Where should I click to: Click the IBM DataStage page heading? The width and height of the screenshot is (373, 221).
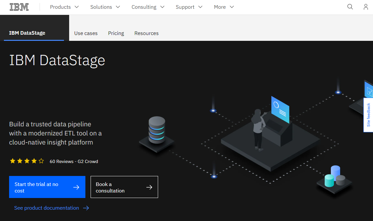(57, 60)
